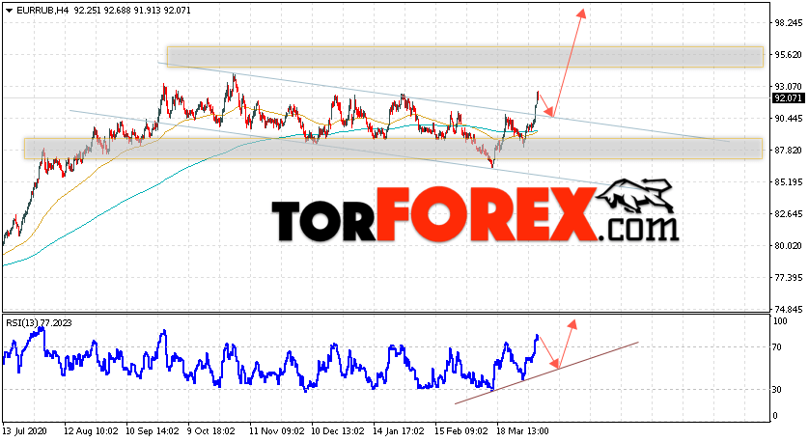Viewport: 809px width, 442px height.
Task: Click the RSI 30 level label
Action: tap(777, 390)
